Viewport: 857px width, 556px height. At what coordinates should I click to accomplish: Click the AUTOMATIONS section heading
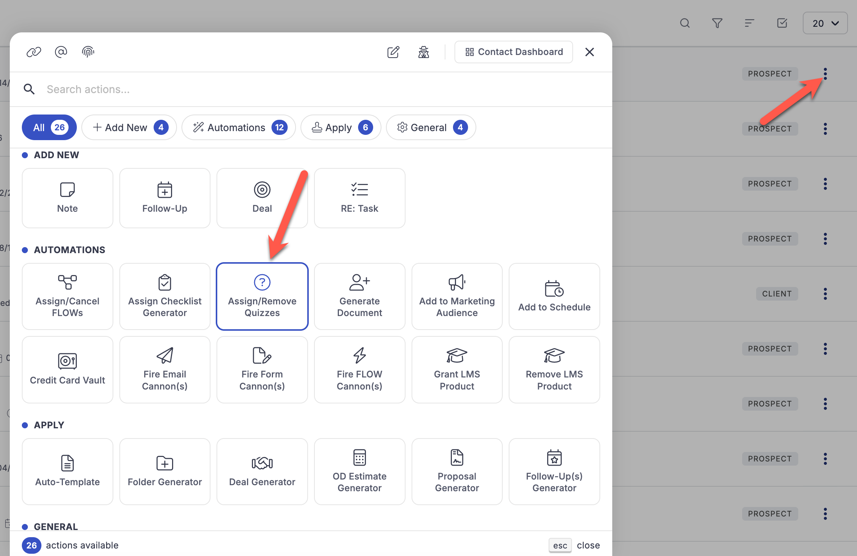pyautogui.click(x=70, y=250)
